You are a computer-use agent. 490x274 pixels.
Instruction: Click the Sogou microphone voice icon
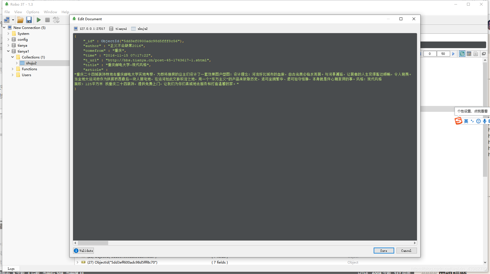click(485, 121)
